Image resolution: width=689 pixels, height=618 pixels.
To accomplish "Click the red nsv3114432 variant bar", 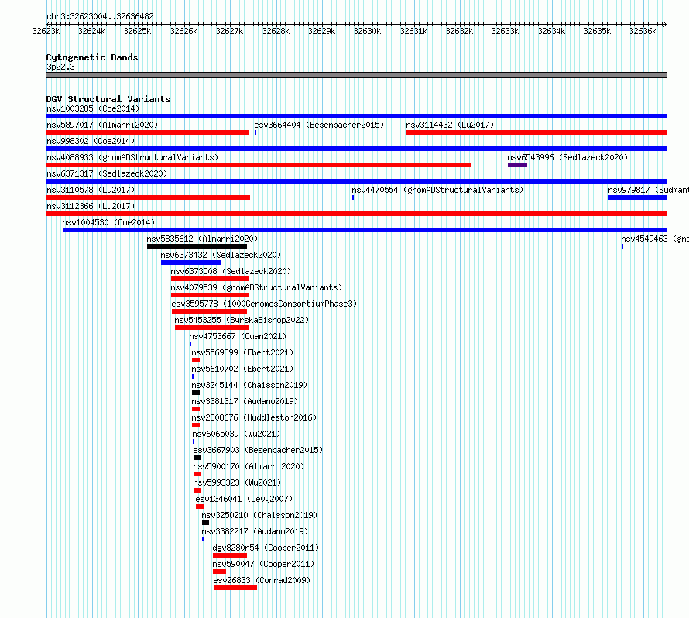I will click(x=536, y=132).
